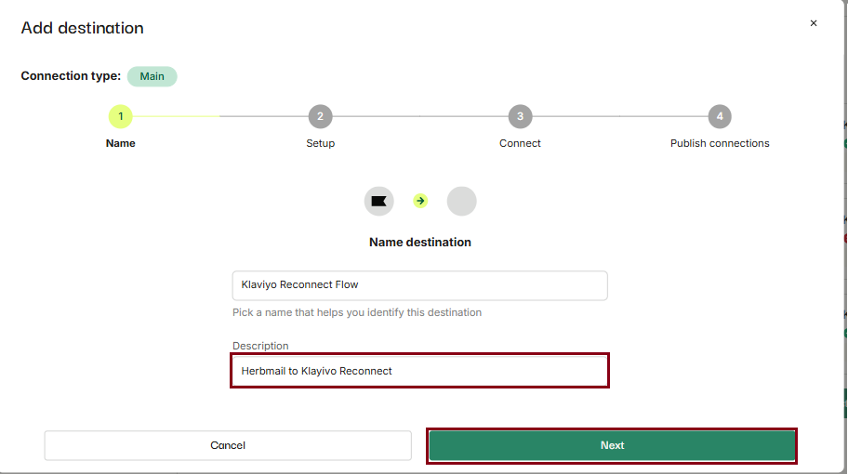Click the Description field label
Viewport: 848px width, 474px height.
click(260, 346)
